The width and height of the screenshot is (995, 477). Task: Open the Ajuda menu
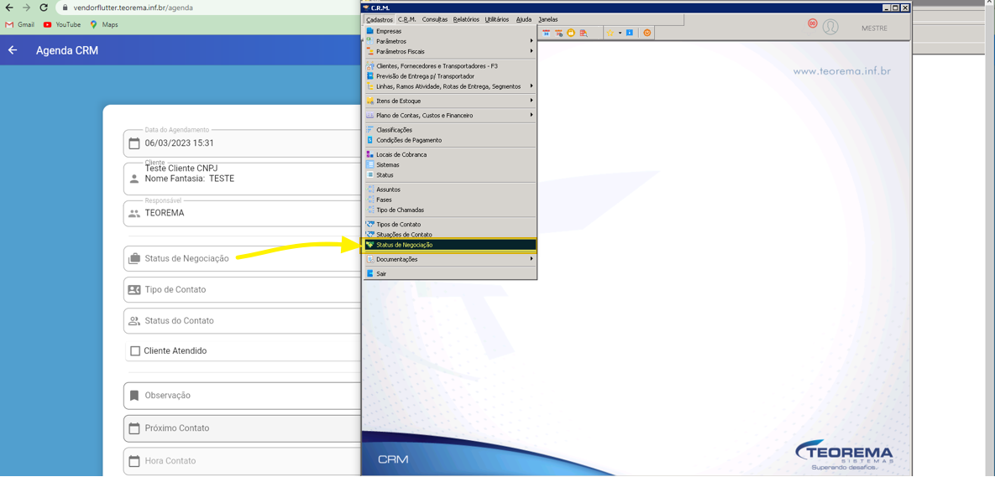click(x=523, y=19)
